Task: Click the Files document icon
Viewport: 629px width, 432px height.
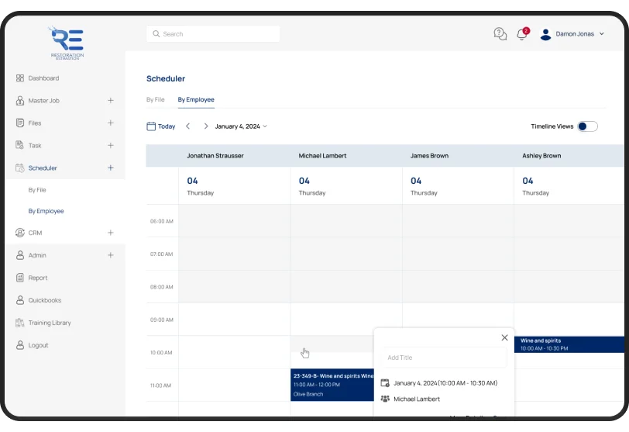Action: [19, 123]
